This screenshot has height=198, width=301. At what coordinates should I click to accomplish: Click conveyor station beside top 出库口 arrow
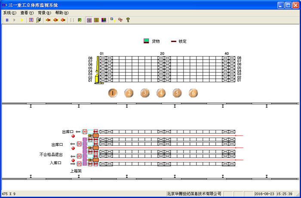(x=84, y=132)
